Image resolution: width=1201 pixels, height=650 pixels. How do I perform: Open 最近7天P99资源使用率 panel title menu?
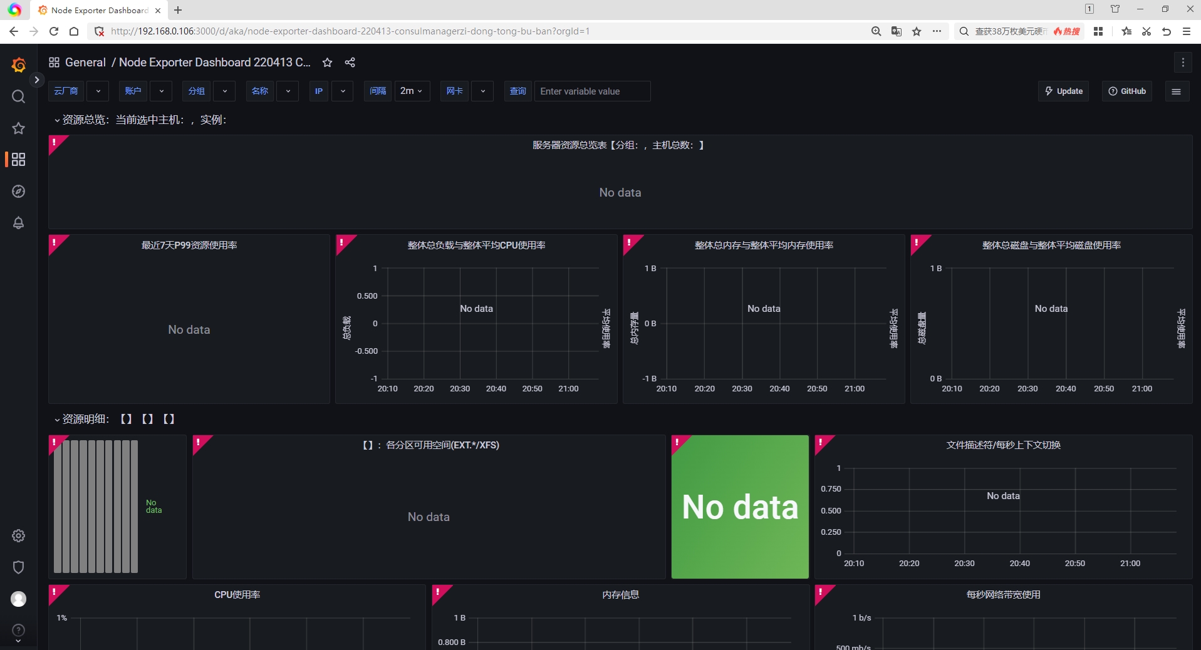[x=189, y=245]
